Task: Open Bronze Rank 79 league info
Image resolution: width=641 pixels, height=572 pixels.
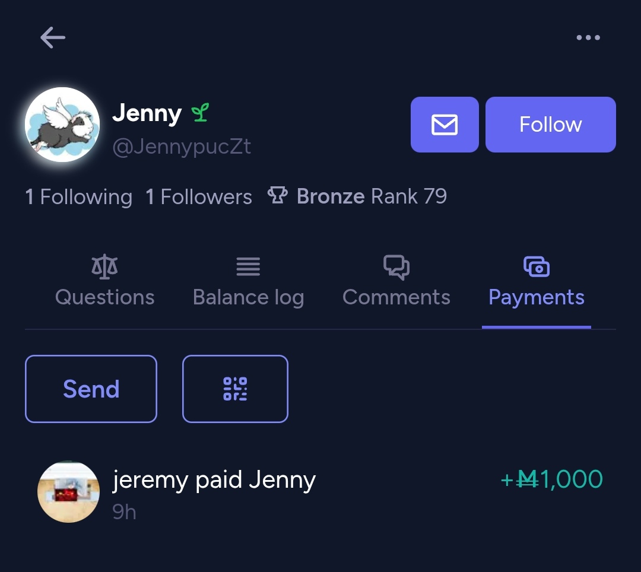Action: [357, 196]
